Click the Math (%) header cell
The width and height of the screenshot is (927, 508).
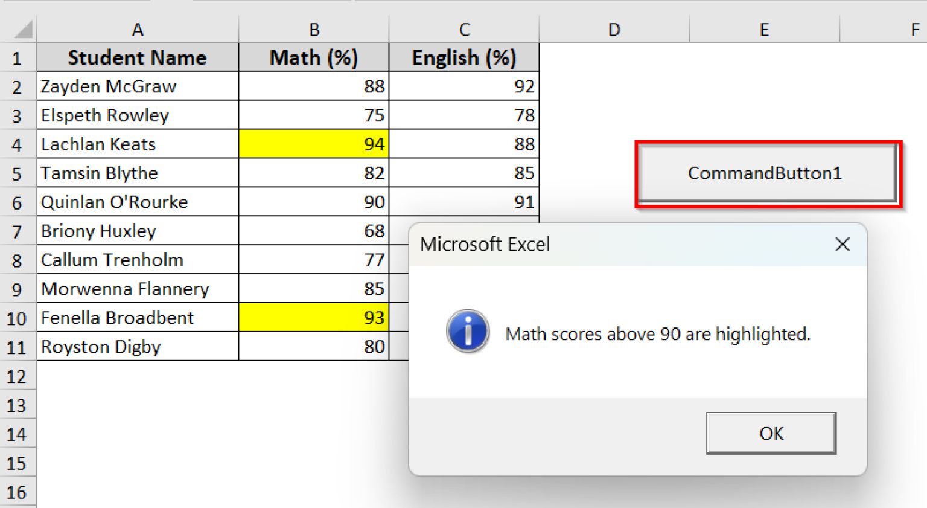pos(314,58)
